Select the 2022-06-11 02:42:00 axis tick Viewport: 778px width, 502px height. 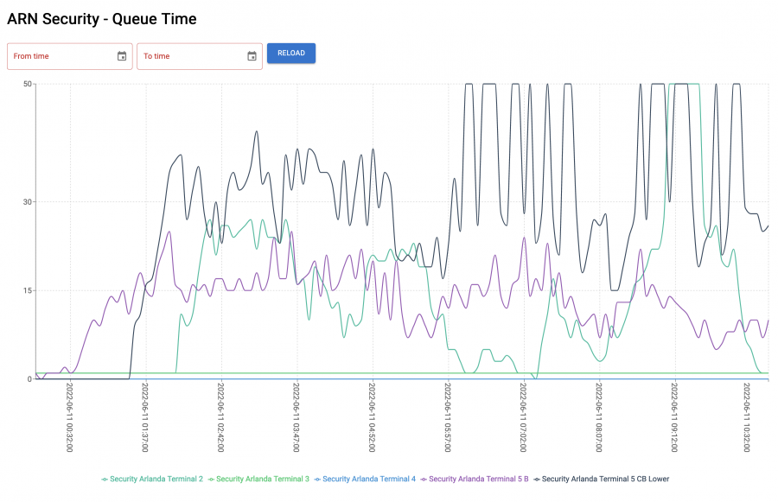(x=221, y=422)
